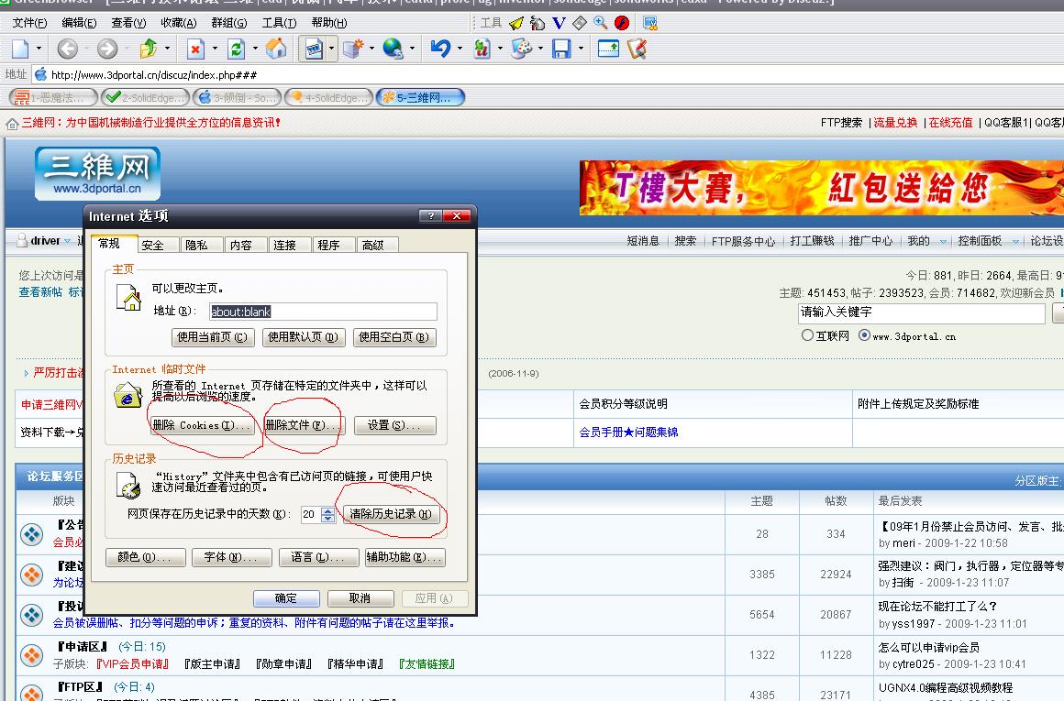This screenshot has height=701, width=1064.
Task: Open the 工具(T) menu
Action: 279,23
